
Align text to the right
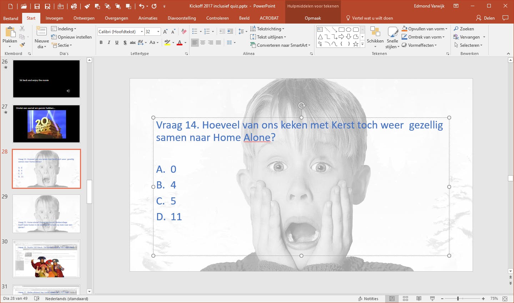210,42
